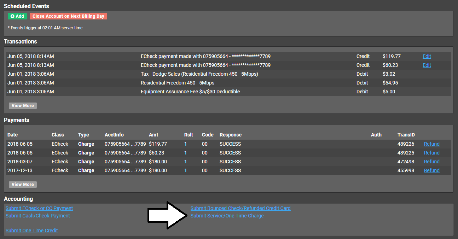Image resolution: width=458 pixels, height=239 pixels.
Task: Refund the 2018-03-07 $180.00 payment
Action: click(431, 162)
